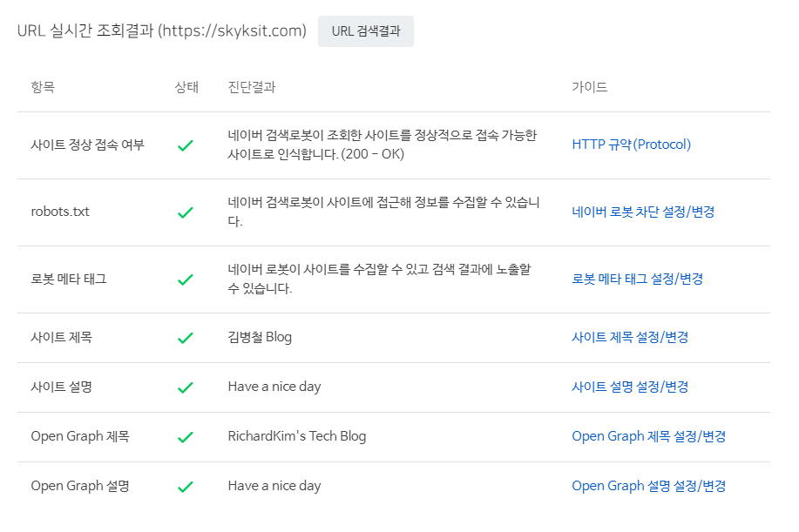Image resolution: width=799 pixels, height=532 pixels.
Task: Click the 상태 column header
Action: click(x=185, y=87)
